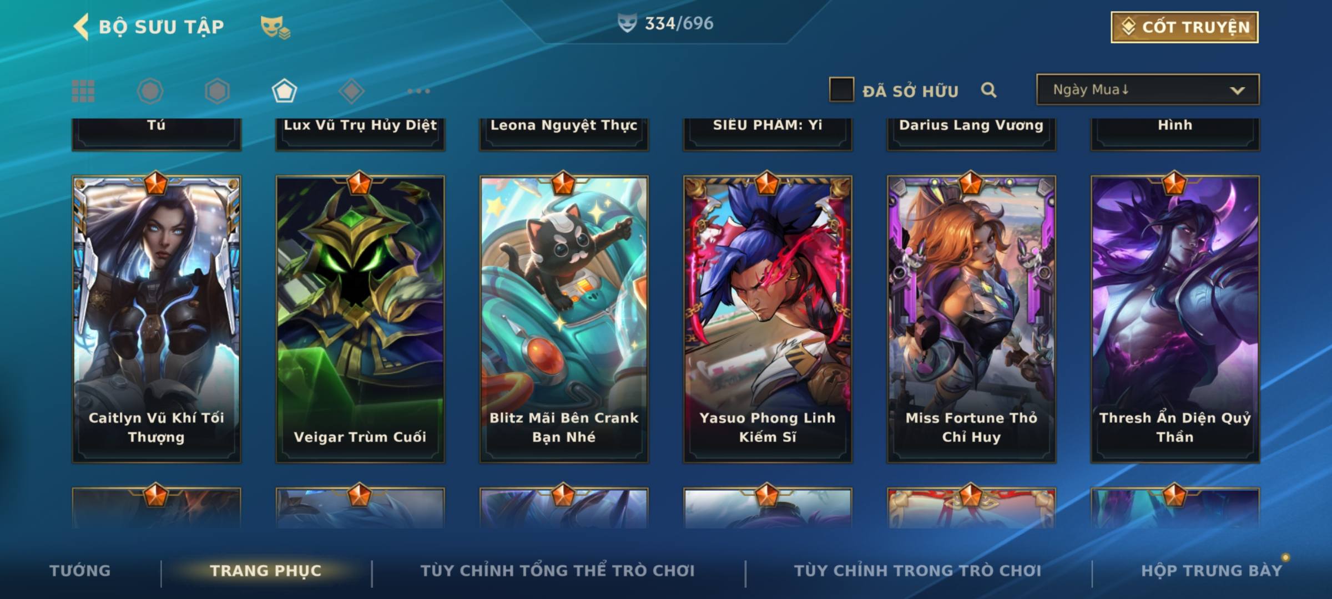Open the Veigar Trùm Cuối skin card

pos(360,319)
